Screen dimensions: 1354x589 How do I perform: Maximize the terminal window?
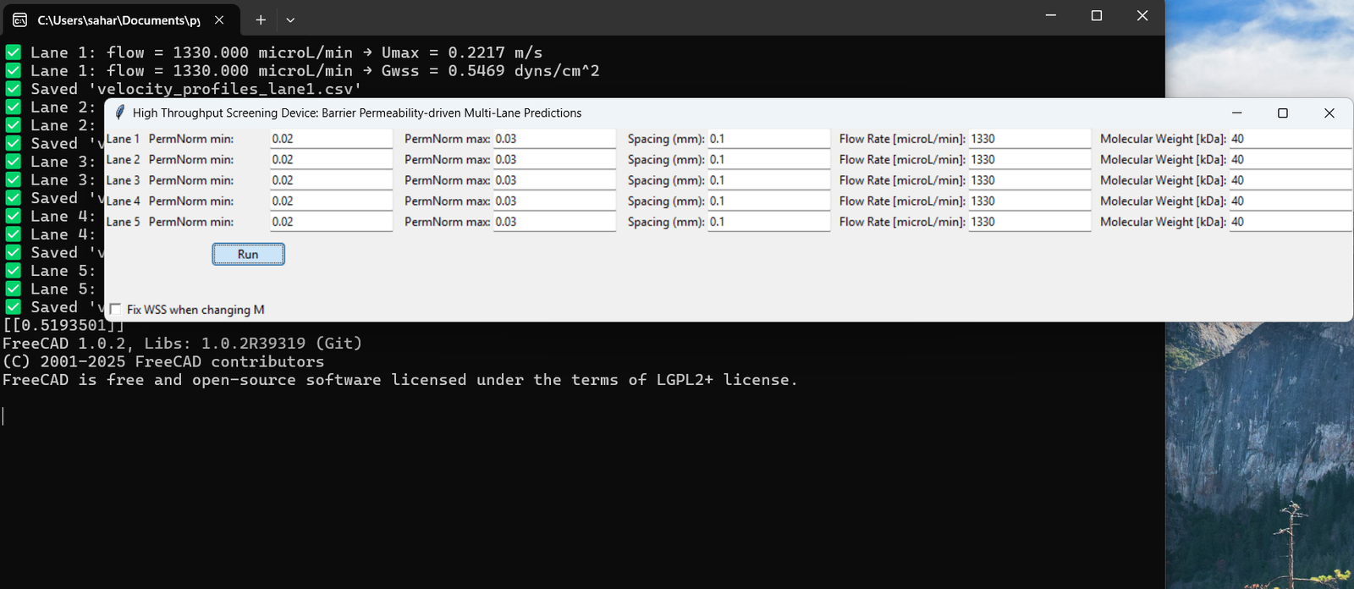tap(1096, 16)
